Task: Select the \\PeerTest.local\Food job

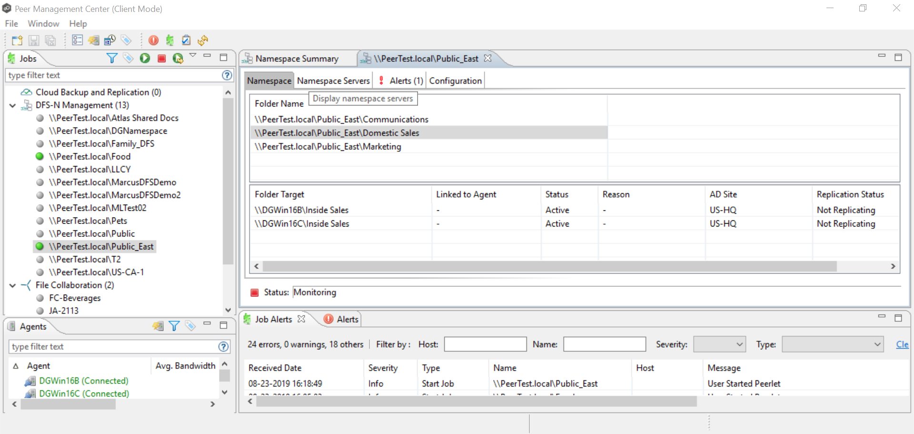Action: click(x=89, y=157)
